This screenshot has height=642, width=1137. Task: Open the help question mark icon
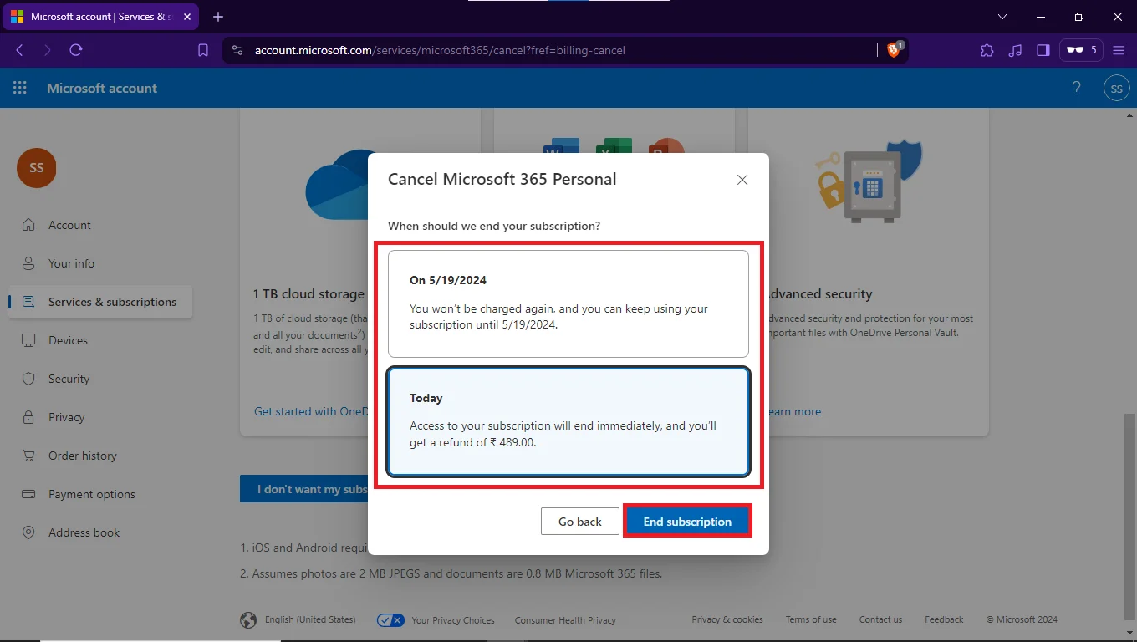(1077, 88)
